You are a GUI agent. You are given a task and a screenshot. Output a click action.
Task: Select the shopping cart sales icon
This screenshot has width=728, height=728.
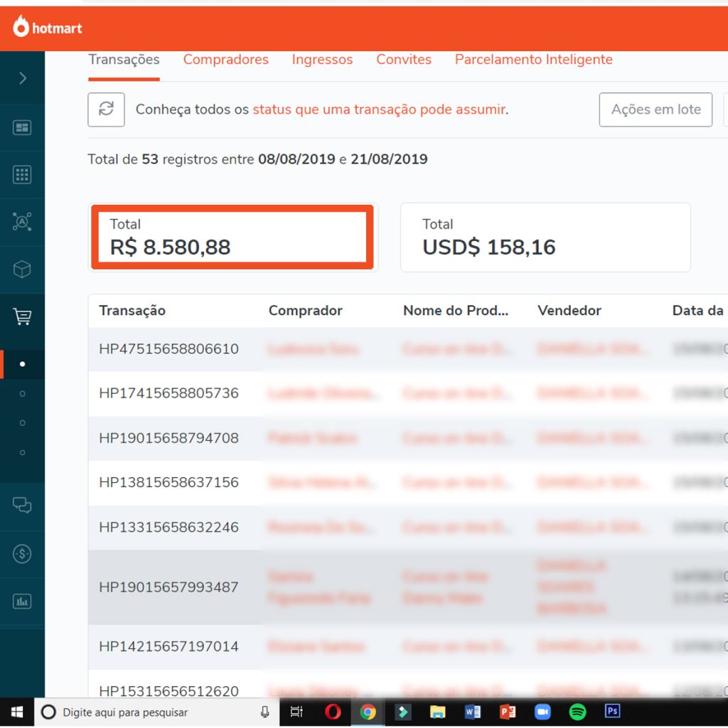click(x=22, y=317)
